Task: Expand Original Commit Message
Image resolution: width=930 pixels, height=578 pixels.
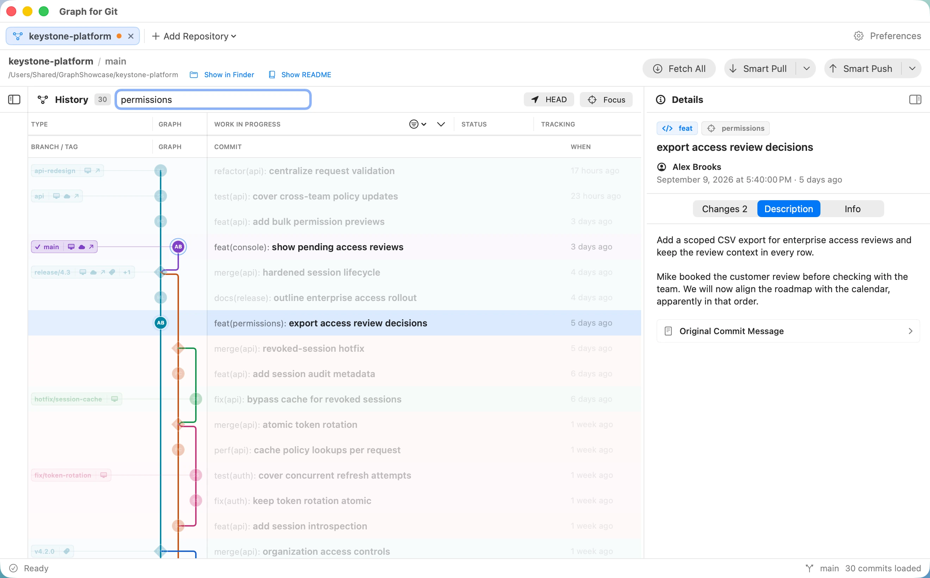Action: point(788,331)
